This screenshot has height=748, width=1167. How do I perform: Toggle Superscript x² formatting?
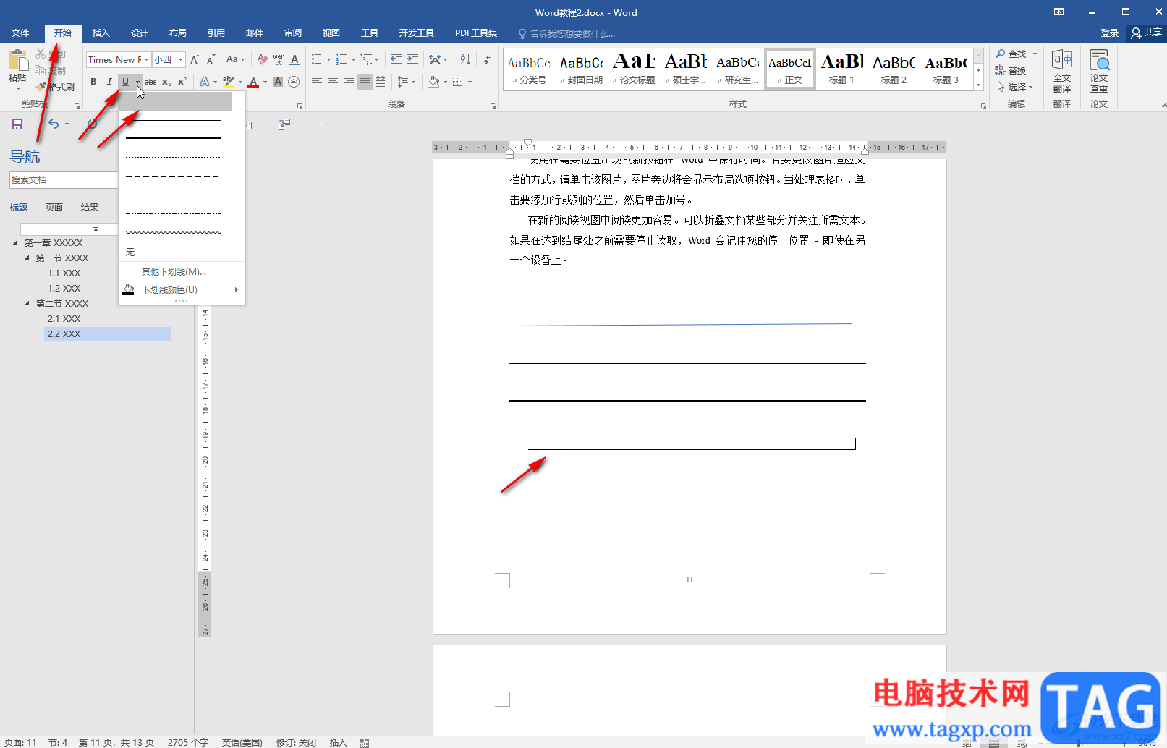click(182, 82)
